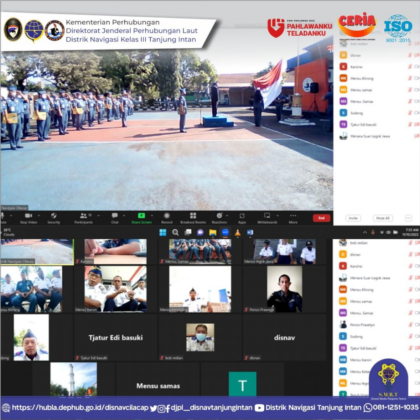Image resolution: width=420 pixels, height=420 pixels.
Task: Open the Security options in Zoom toolbar
Action: tap(54, 218)
